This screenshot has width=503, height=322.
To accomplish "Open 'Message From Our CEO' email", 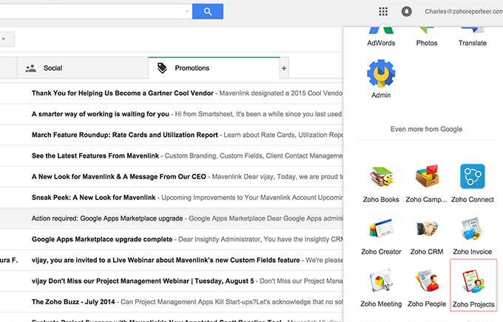I will click(x=172, y=177).
